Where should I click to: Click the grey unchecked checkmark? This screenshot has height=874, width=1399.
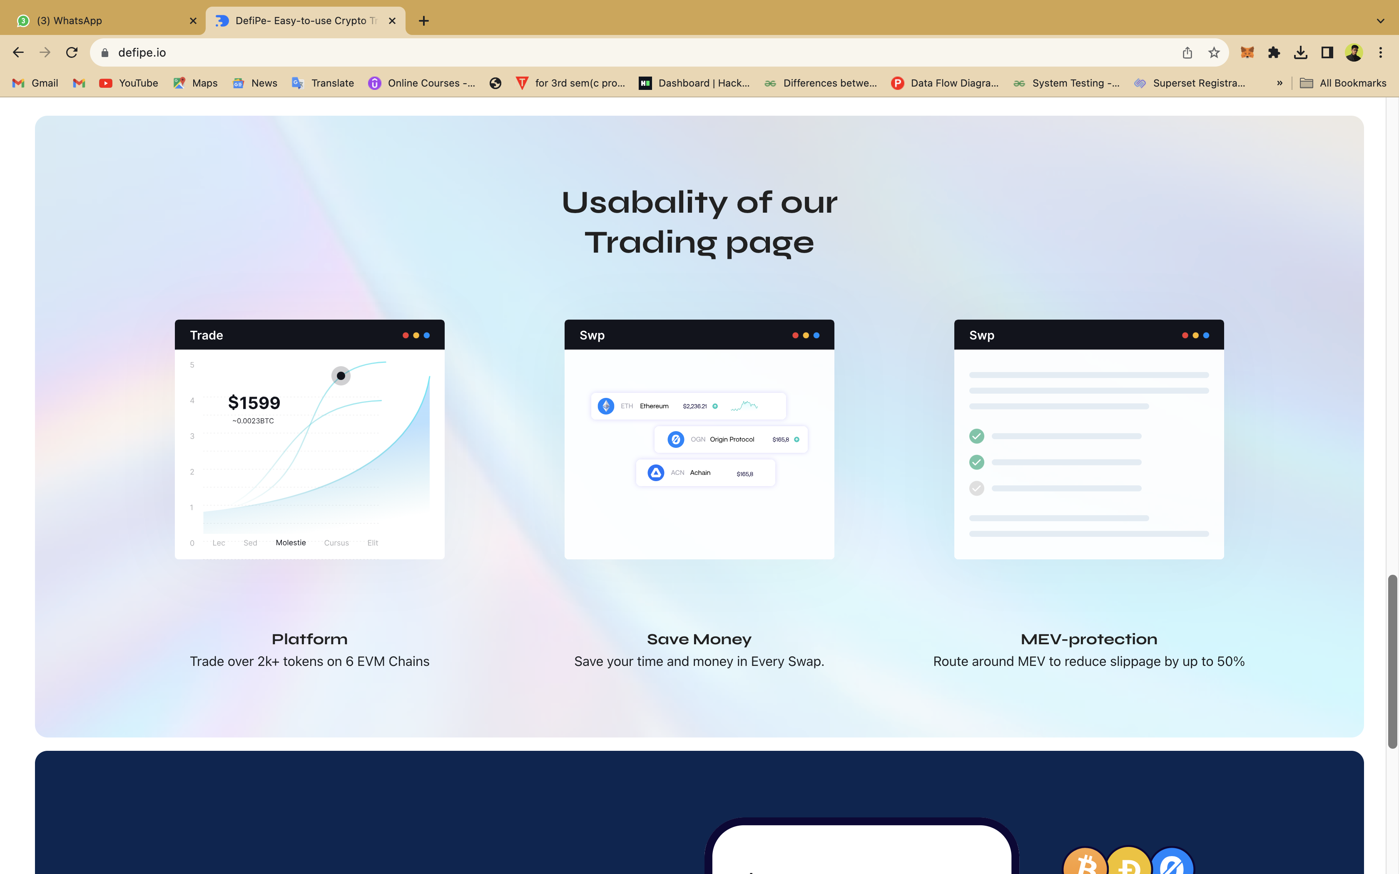[x=976, y=488]
